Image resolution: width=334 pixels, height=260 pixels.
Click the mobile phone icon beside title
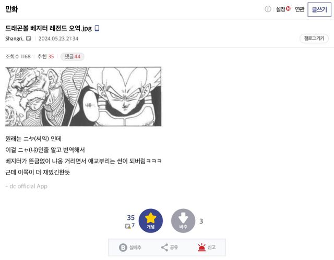97,28
